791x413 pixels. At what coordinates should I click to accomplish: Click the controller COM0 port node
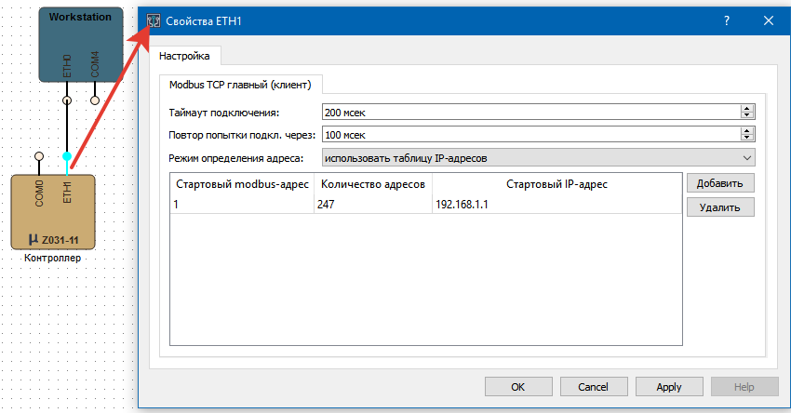pos(39,156)
